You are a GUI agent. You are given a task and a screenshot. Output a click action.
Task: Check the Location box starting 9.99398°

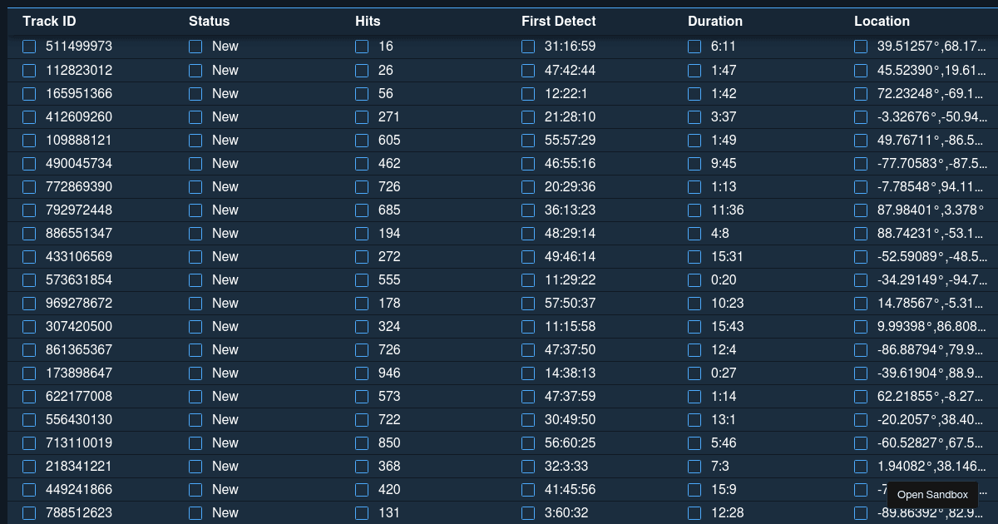coord(861,326)
